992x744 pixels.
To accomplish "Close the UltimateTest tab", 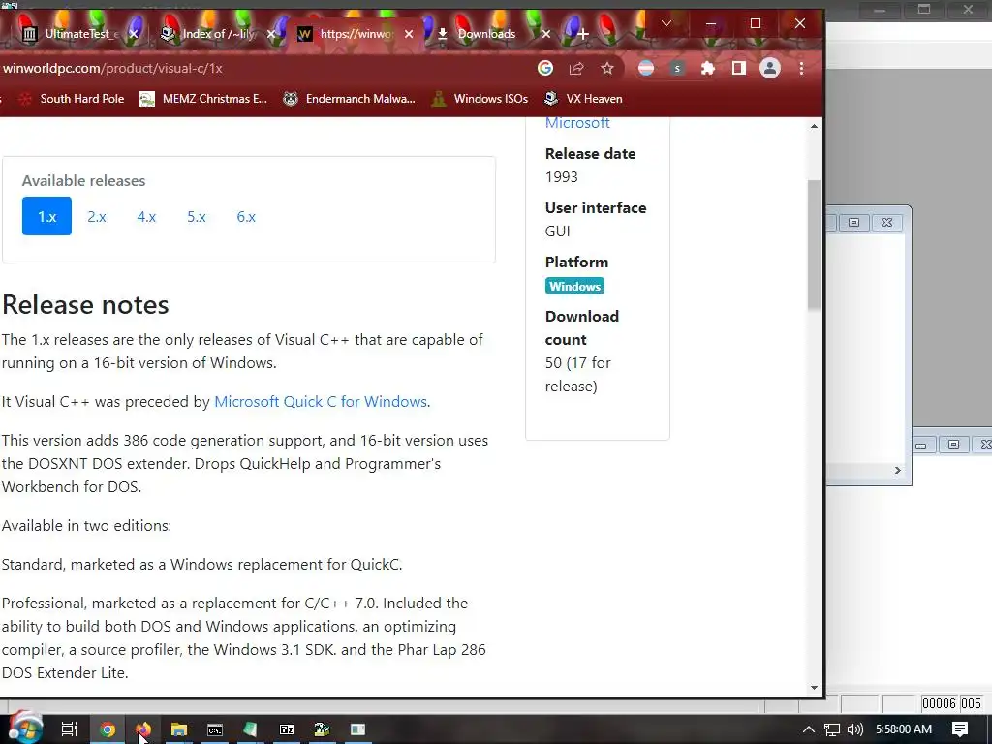I will click(134, 34).
